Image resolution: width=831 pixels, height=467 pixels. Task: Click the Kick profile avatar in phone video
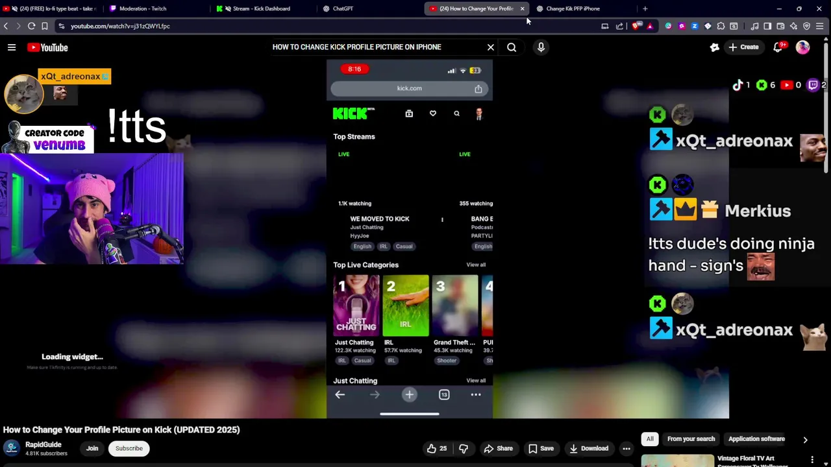point(479,114)
